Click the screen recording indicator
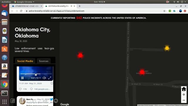 click(x=168, y=2)
